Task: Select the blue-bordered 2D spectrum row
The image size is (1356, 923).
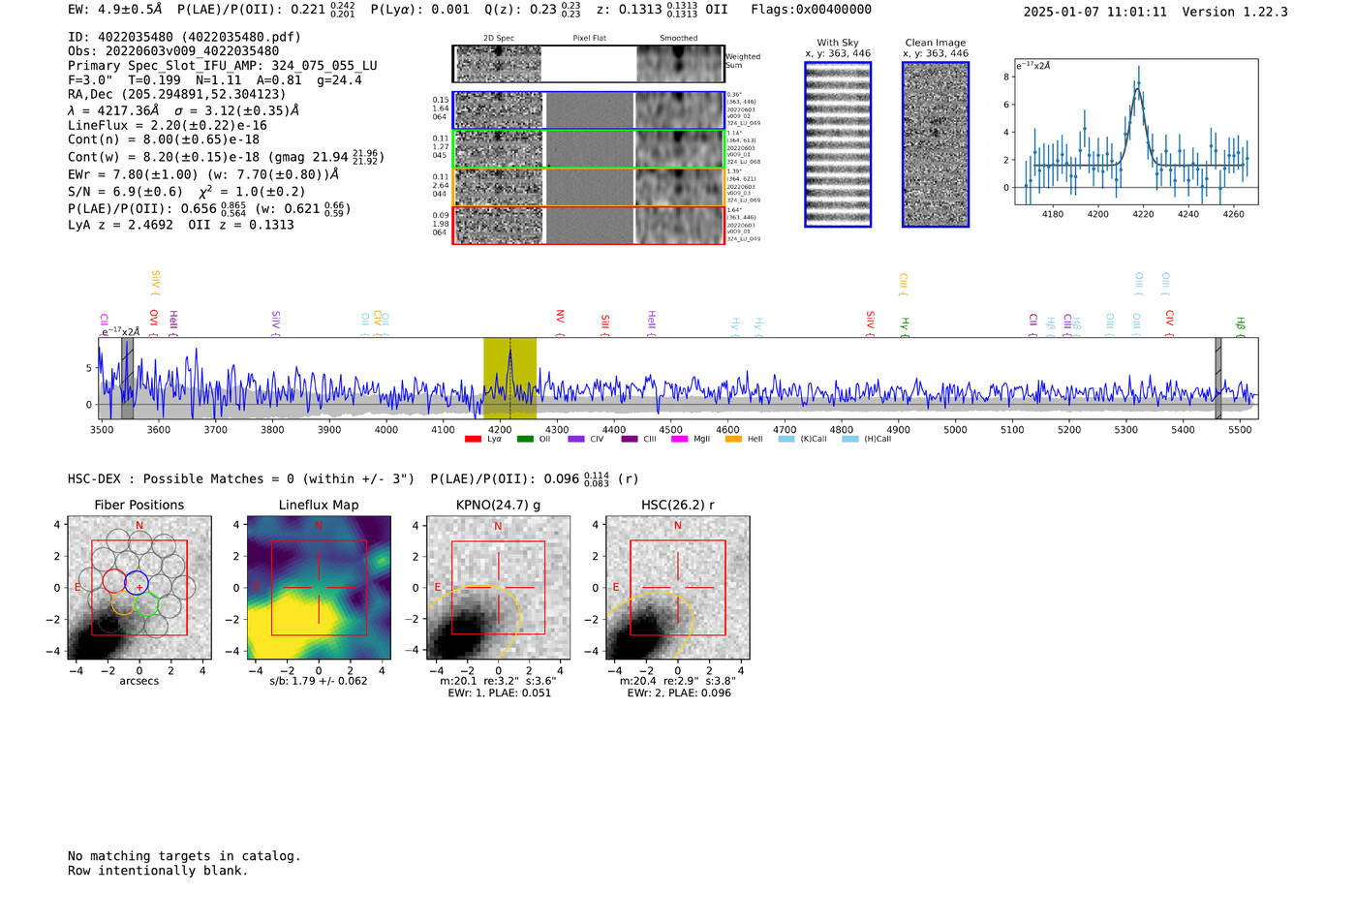Action: click(x=589, y=110)
